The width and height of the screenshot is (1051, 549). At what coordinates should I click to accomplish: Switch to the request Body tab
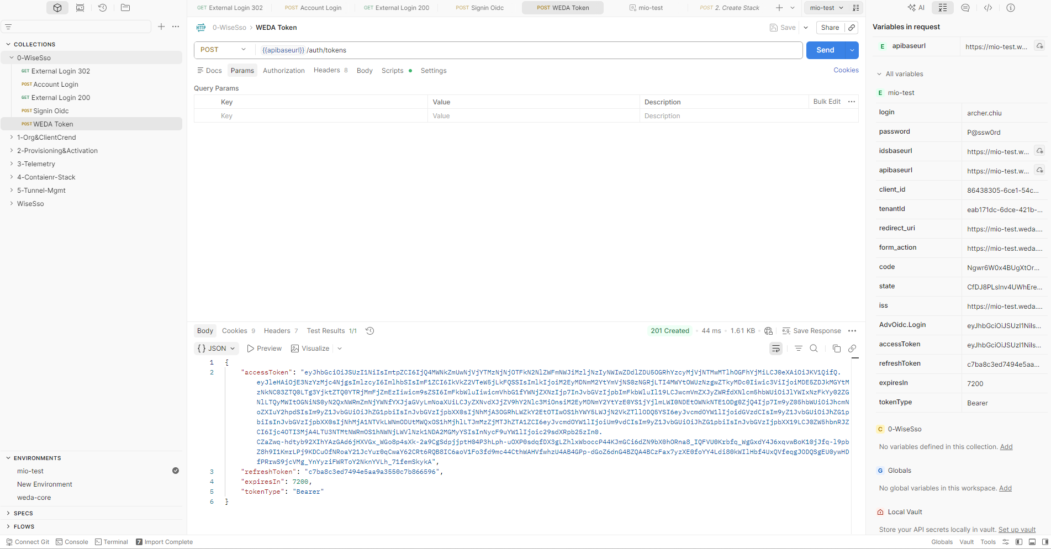point(365,71)
